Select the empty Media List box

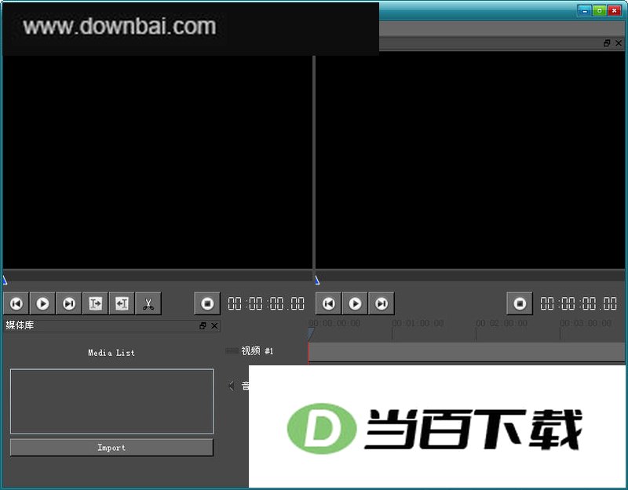111,401
